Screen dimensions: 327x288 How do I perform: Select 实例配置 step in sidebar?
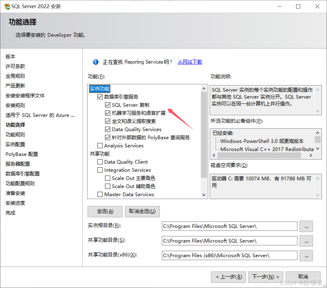pyautogui.click(x=15, y=144)
